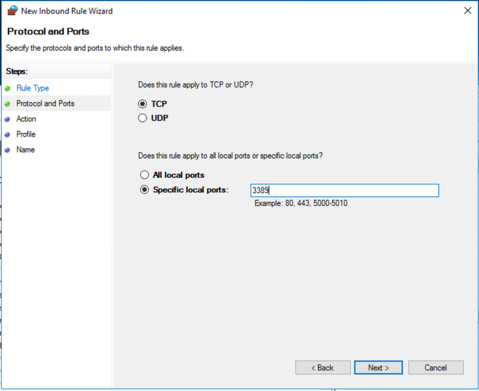Click the firewall wizard title bar icon
The width and height of the screenshot is (479, 391).
(x=12, y=10)
